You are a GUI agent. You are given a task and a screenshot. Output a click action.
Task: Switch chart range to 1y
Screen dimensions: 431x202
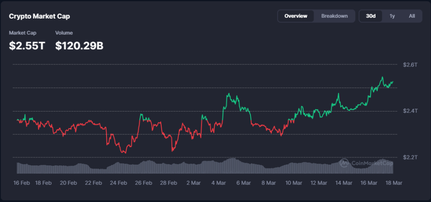[392, 16]
